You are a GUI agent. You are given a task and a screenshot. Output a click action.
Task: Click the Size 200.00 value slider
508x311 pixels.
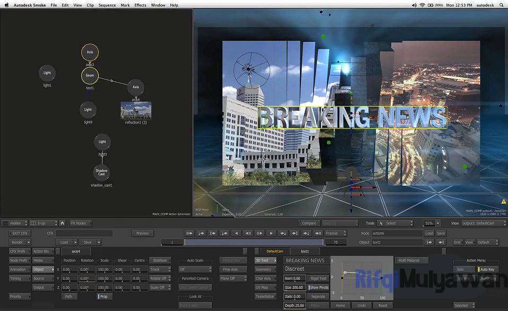click(294, 287)
